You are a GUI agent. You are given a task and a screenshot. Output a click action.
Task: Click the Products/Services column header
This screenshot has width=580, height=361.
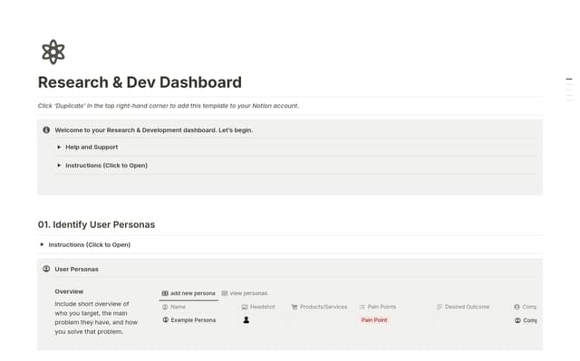[x=319, y=307]
